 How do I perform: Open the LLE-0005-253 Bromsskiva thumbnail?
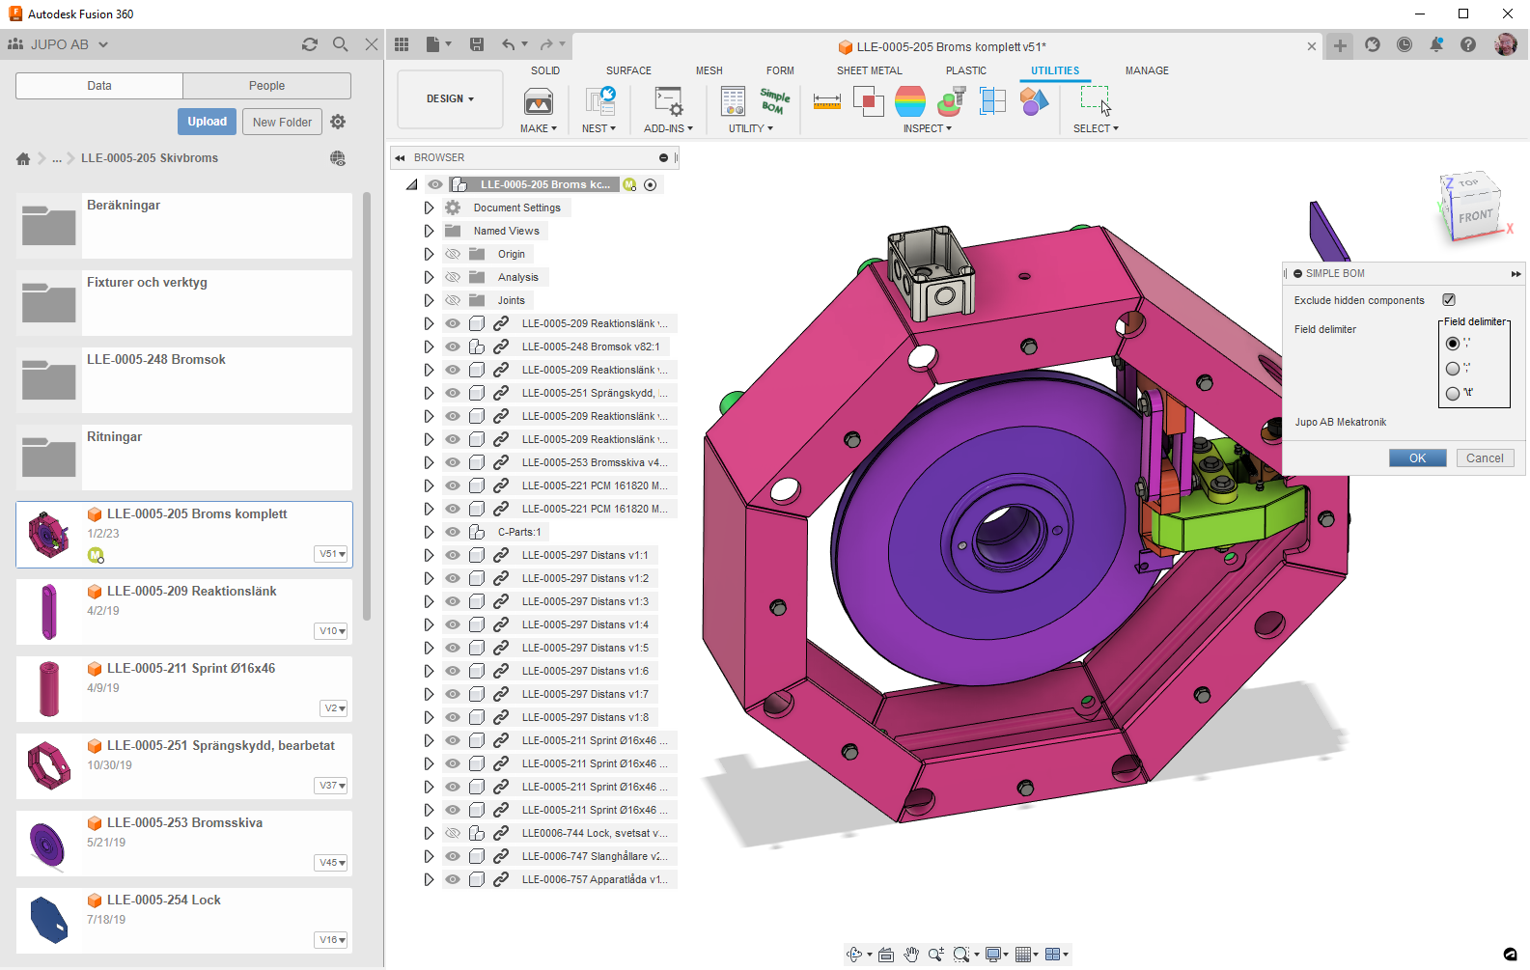point(48,844)
